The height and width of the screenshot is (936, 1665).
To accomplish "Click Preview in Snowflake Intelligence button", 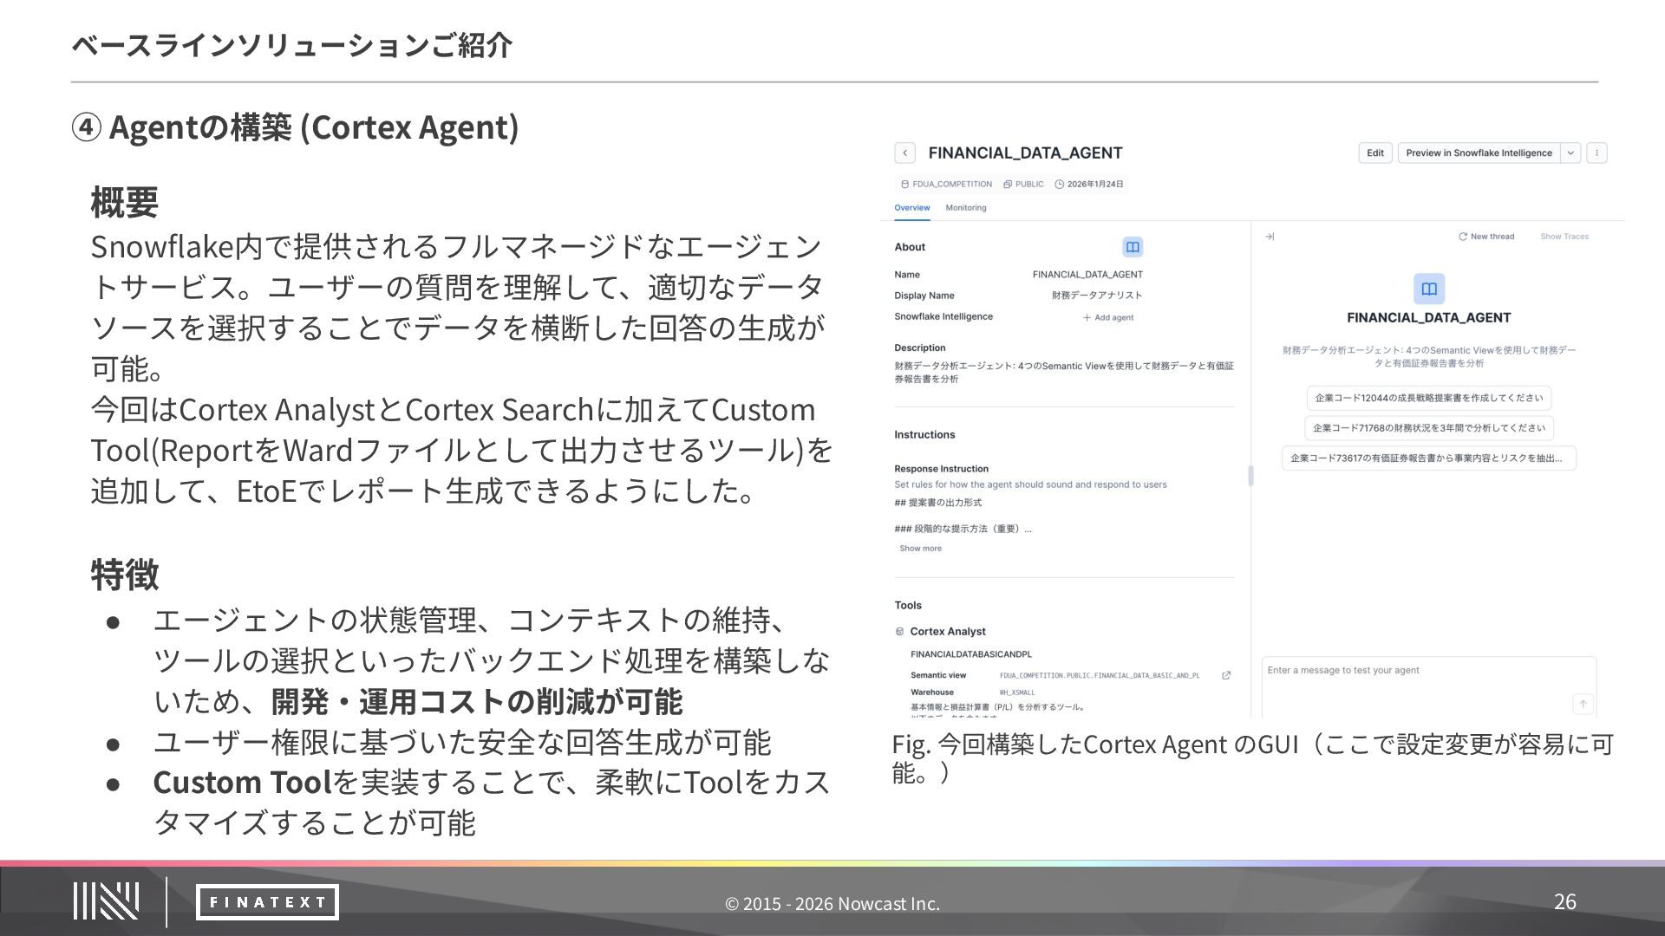I will [x=1478, y=153].
